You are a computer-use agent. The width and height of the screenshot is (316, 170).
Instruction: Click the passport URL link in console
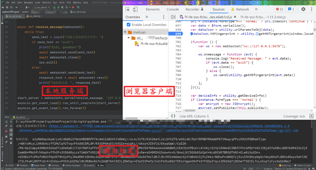pyautogui.click(x=169, y=126)
